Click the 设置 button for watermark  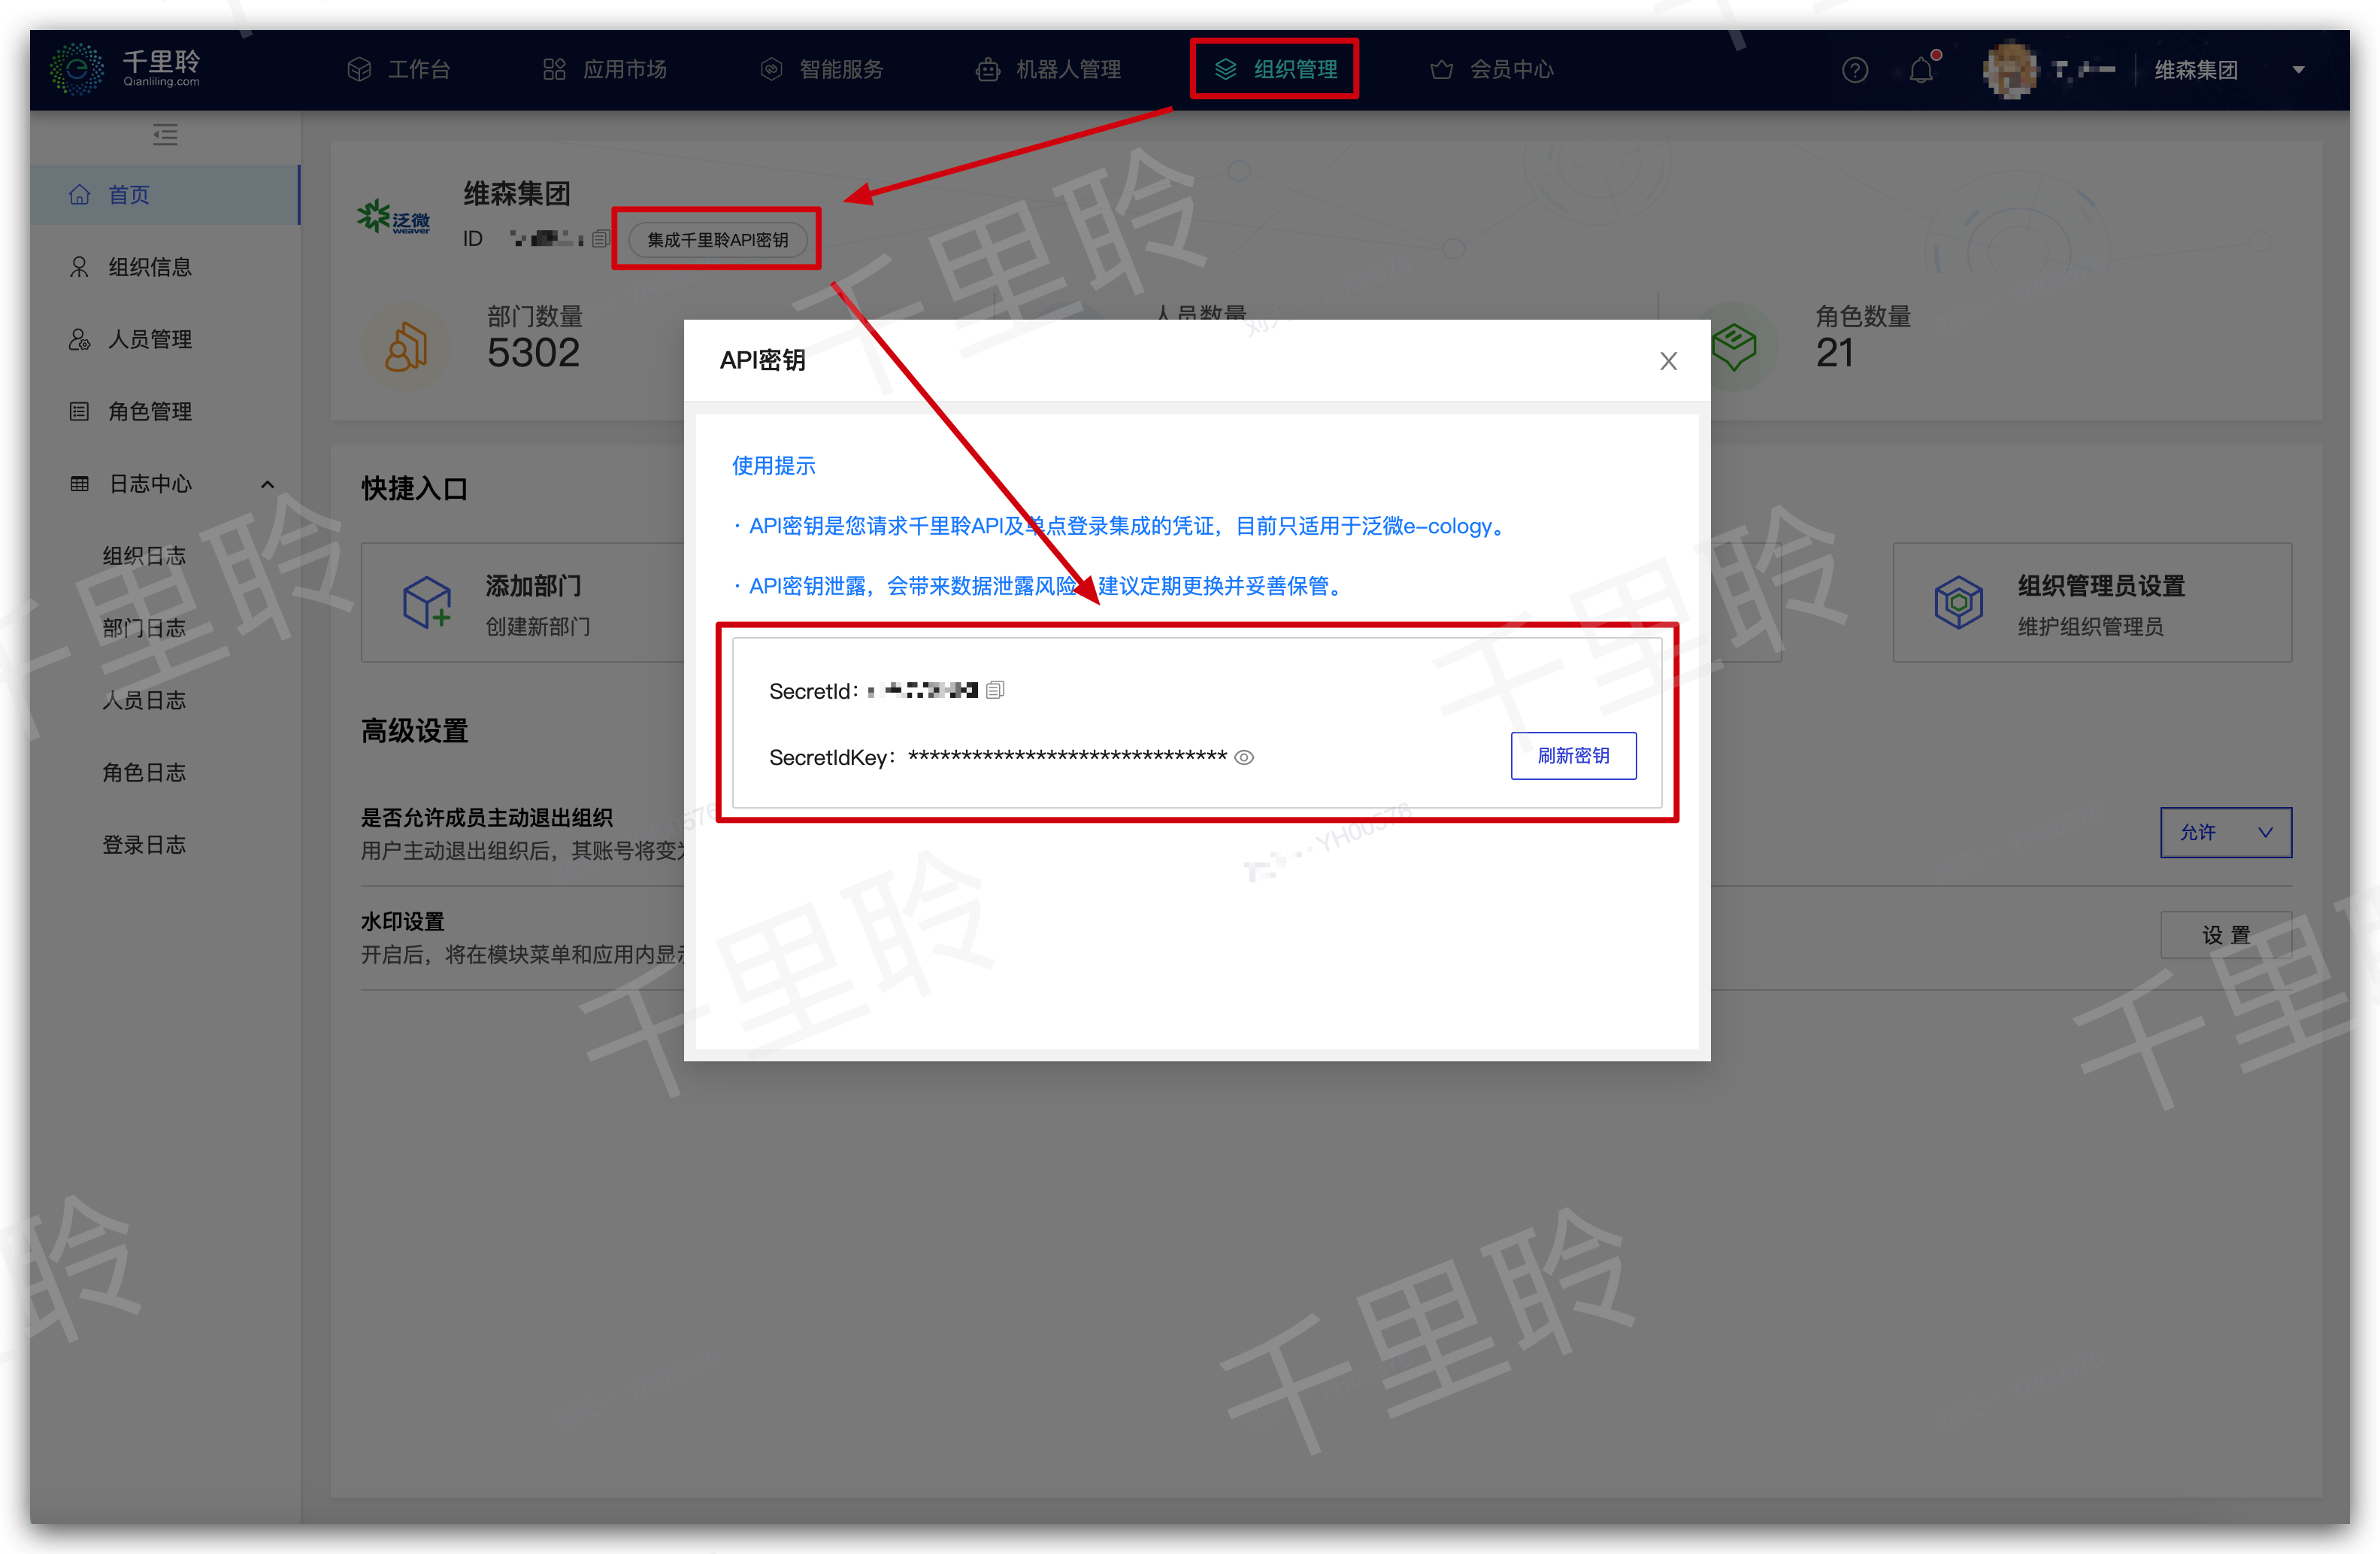click(x=2226, y=935)
